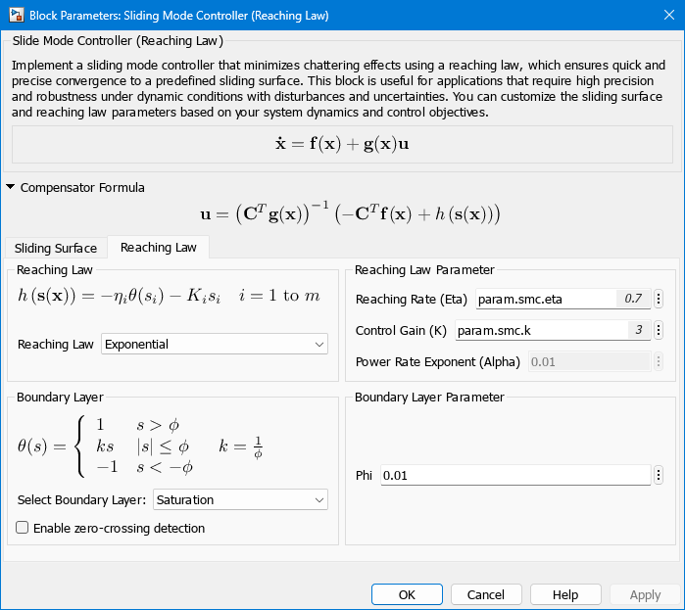Enable zero-crossing detection checkbox
Viewport: 685px width, 610px height.
[23, 528]
